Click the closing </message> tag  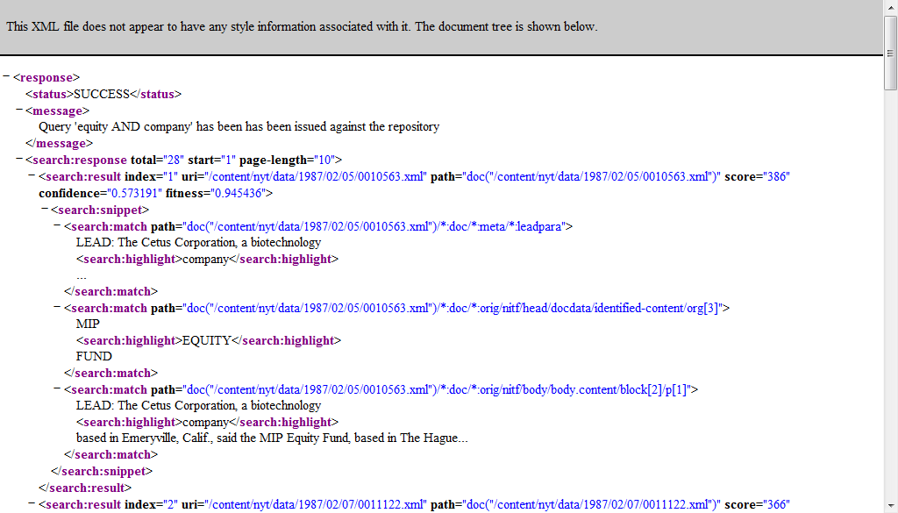[x=60, y=143]
